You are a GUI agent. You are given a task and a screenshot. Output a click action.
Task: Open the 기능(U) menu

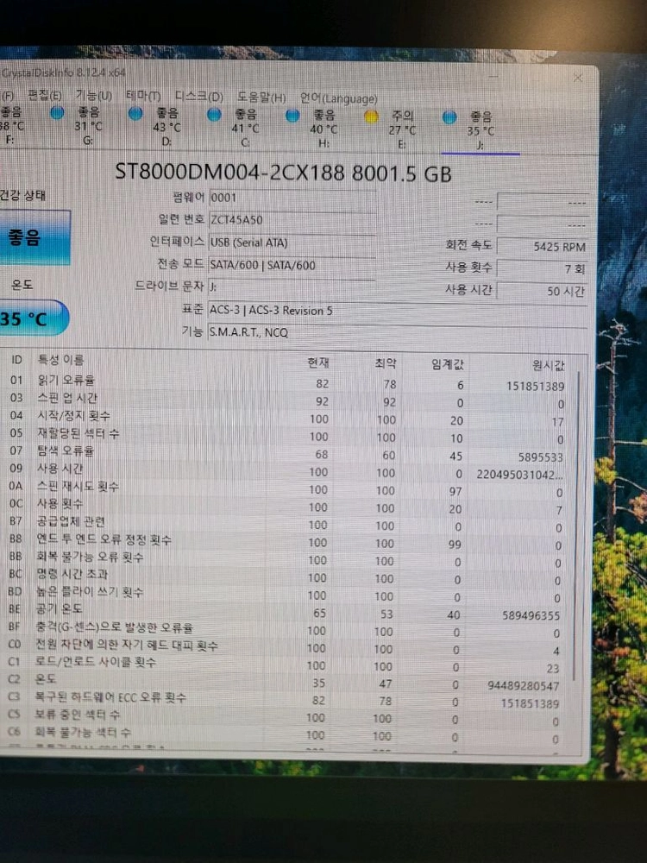coord(93,96)
